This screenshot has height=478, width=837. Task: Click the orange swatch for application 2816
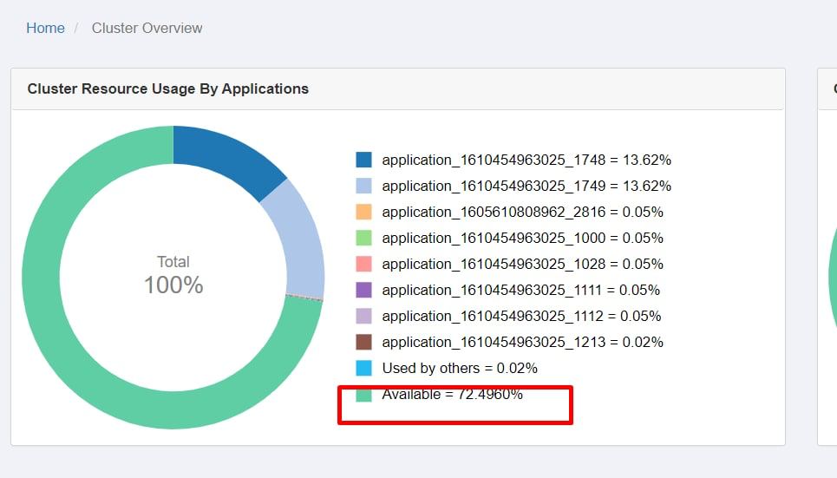[364, 212]
